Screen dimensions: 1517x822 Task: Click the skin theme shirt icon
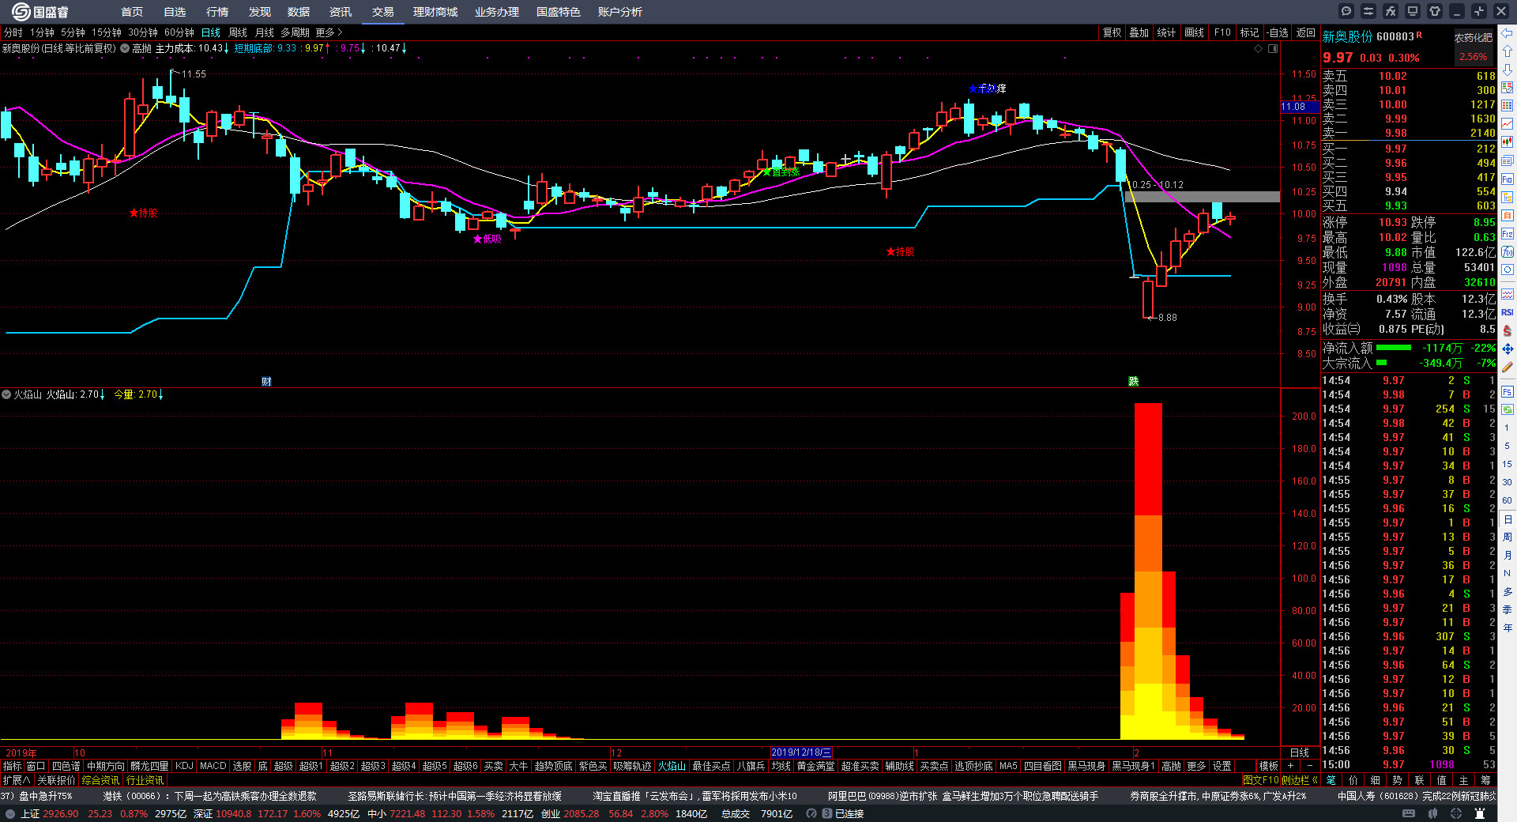coord(1435,11)
